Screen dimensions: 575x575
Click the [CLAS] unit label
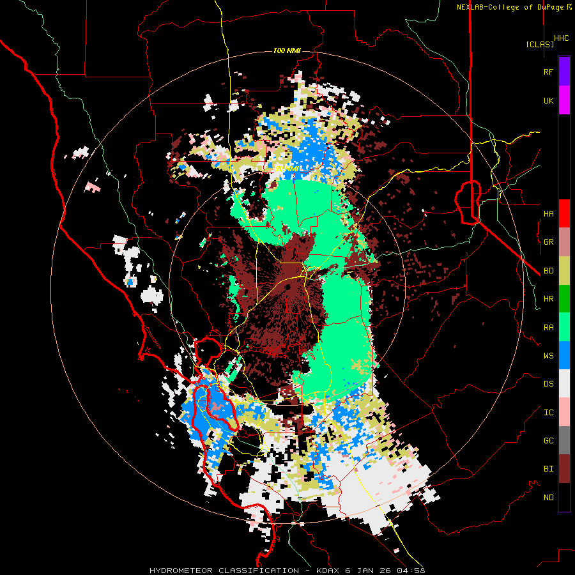point(540,44)
